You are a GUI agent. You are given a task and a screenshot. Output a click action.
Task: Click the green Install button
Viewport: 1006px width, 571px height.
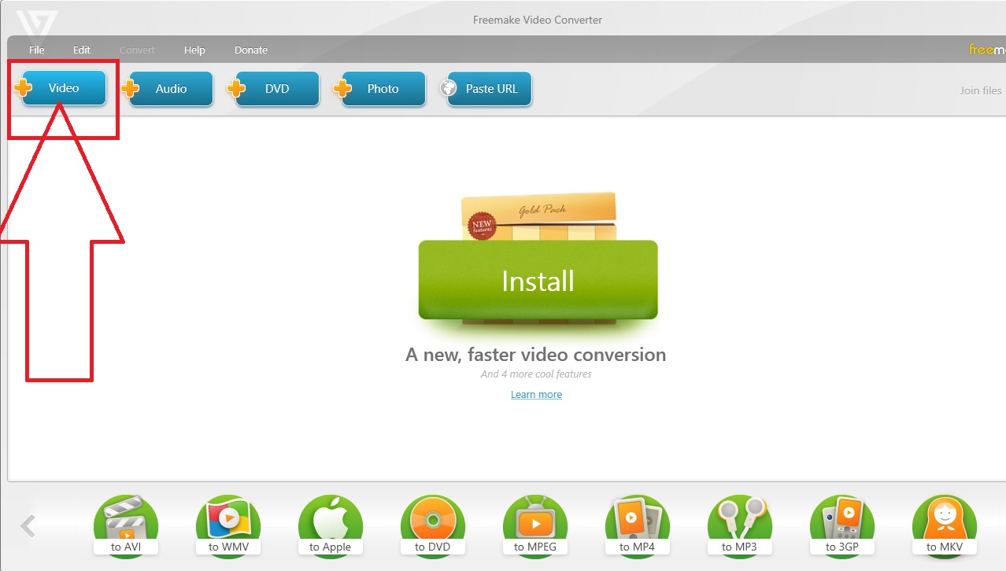pyautogui.click(x=538, y=280)
